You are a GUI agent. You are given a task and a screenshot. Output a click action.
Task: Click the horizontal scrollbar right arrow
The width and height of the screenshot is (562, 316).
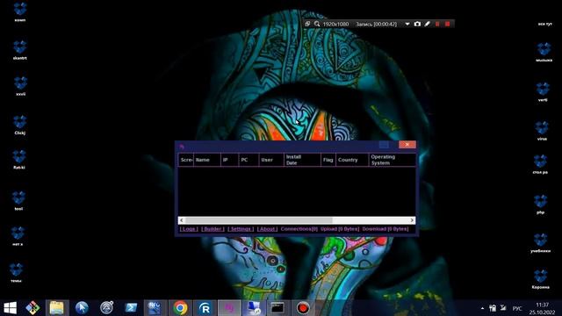click(412, 220)
